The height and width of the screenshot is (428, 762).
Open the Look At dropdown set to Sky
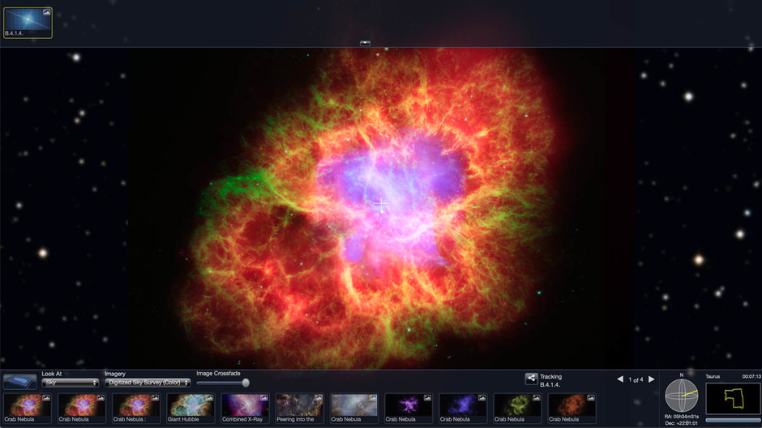[70, 383]
